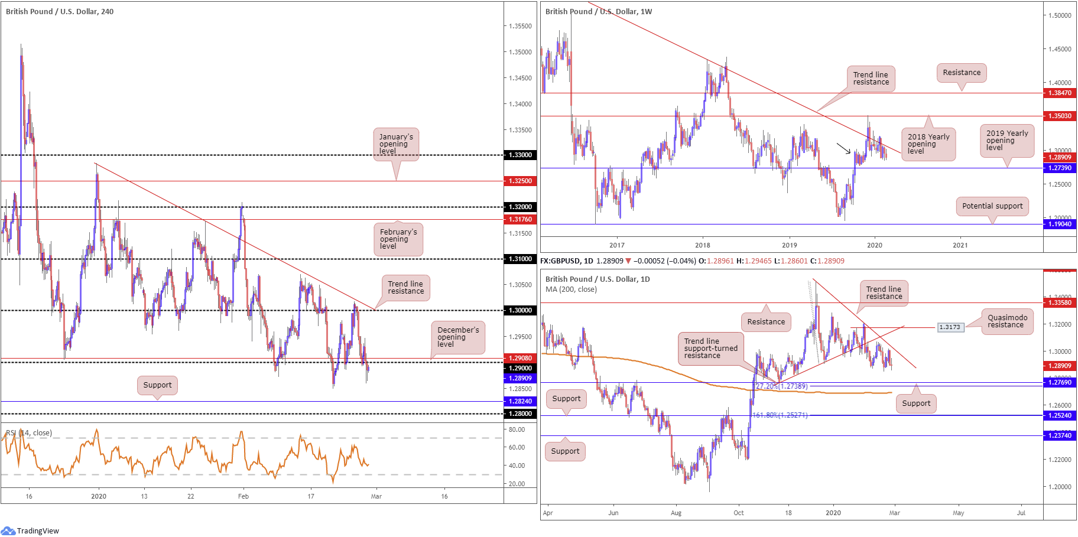Click the Quasimodo resistance callout

[x=1007, y=321]
